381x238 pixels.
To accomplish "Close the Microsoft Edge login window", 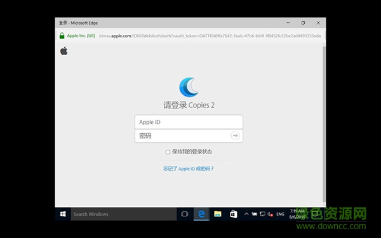I will [318, 23].
